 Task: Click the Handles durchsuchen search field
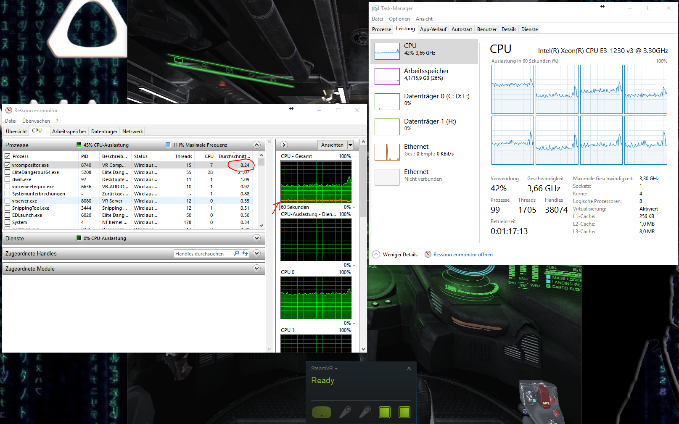click(203, 253)
